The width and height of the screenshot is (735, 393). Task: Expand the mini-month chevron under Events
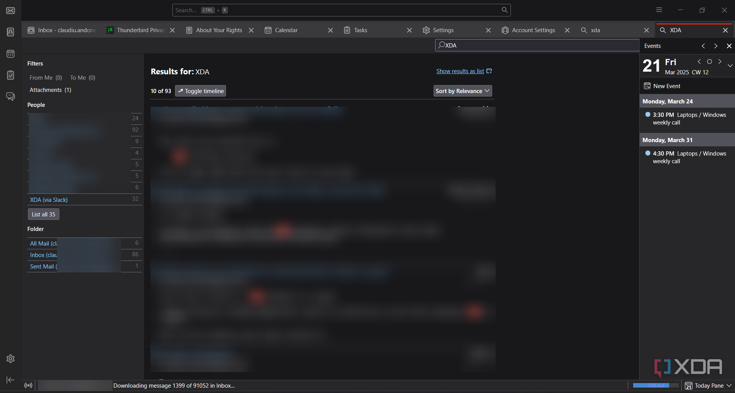point(730,65)
